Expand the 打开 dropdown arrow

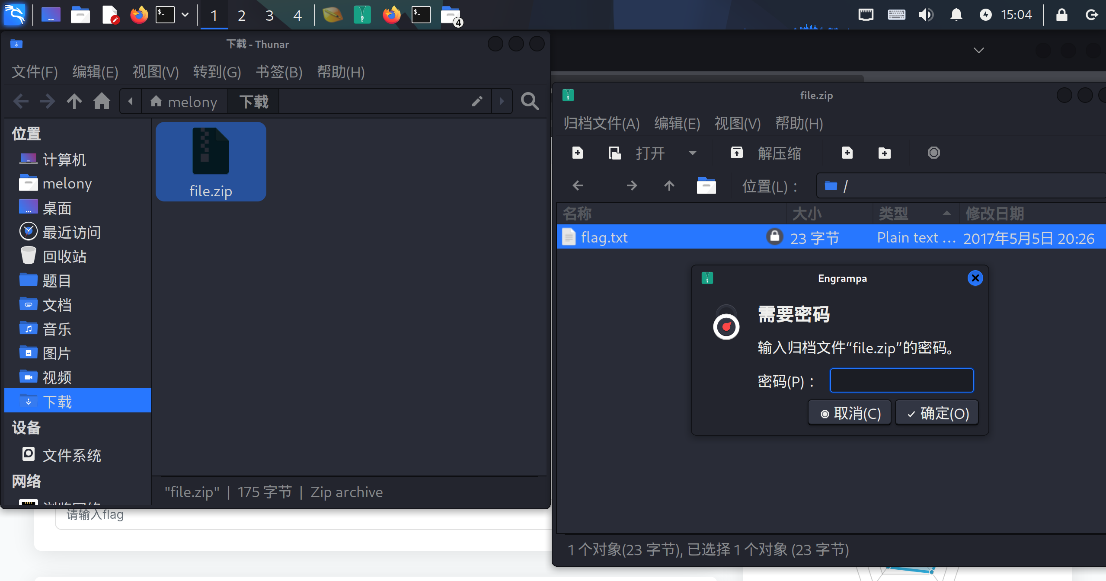click(x=692, y=153)
